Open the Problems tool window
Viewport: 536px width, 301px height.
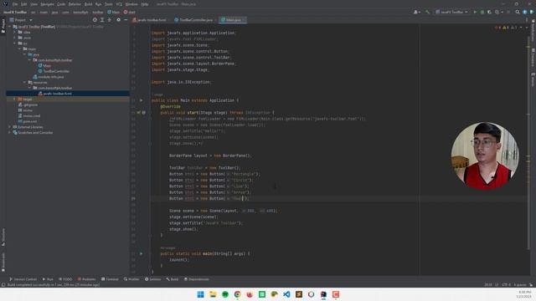coord(86,279)
